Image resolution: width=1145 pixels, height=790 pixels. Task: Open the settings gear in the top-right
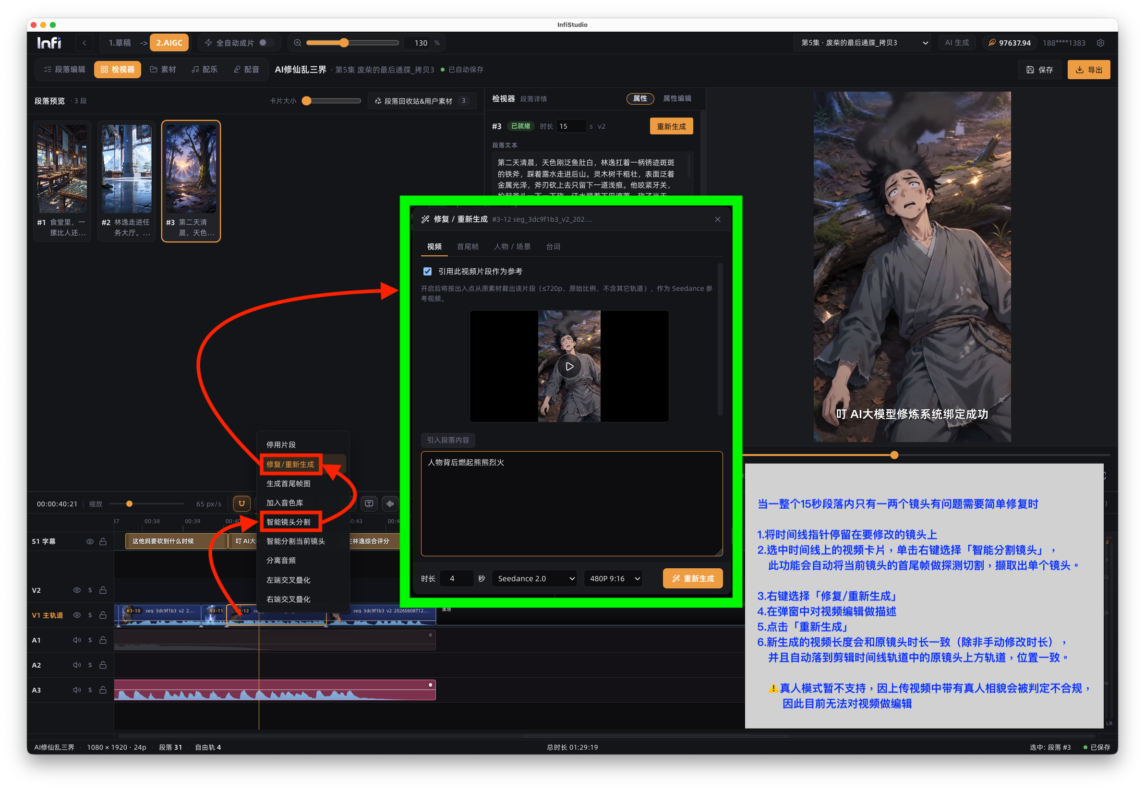pos(1100,43)
